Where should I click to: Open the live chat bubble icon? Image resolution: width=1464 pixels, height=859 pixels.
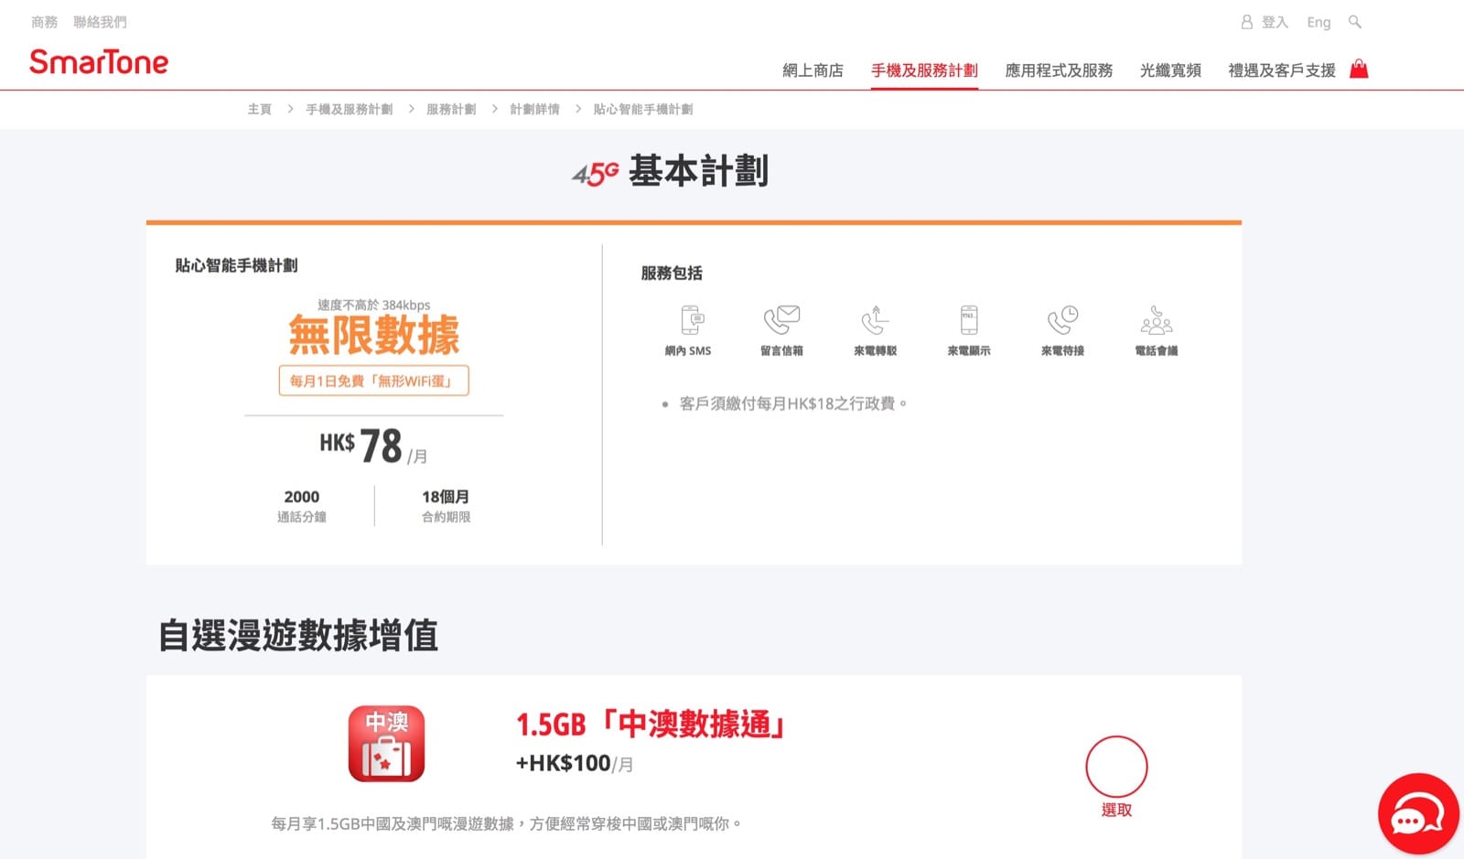(1418, 814)
